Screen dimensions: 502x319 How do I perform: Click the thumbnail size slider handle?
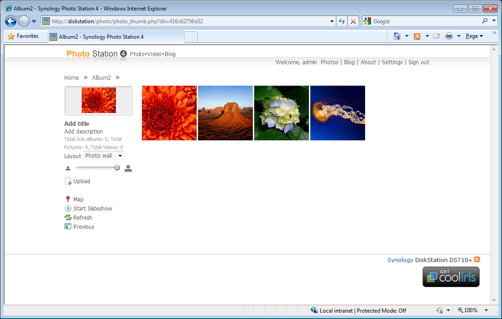point(117,168)
